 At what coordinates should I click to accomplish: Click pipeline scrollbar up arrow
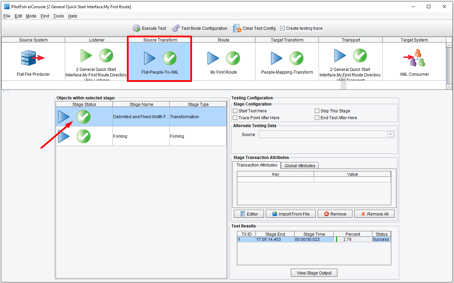pos(449,45)
